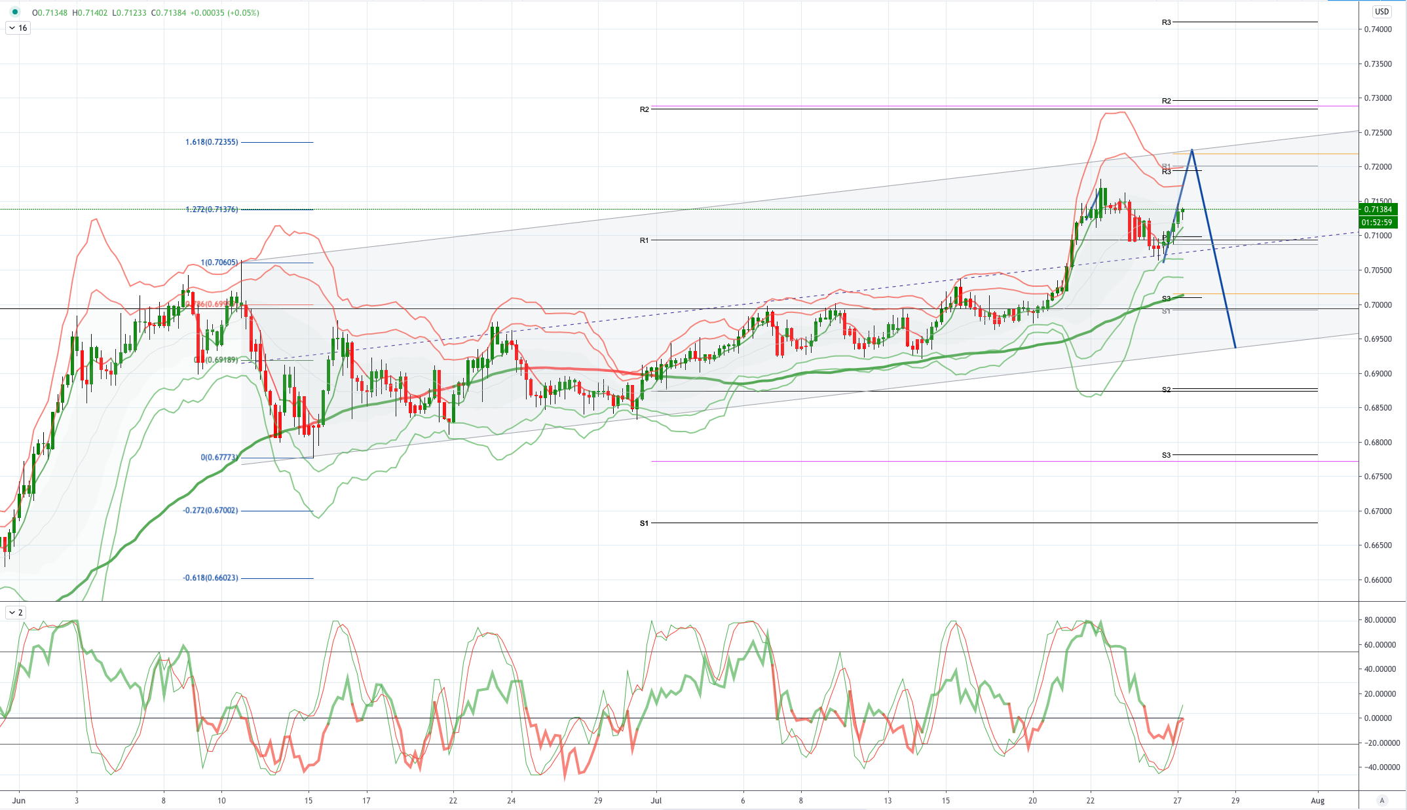Open the USD currency selector

1381,12
